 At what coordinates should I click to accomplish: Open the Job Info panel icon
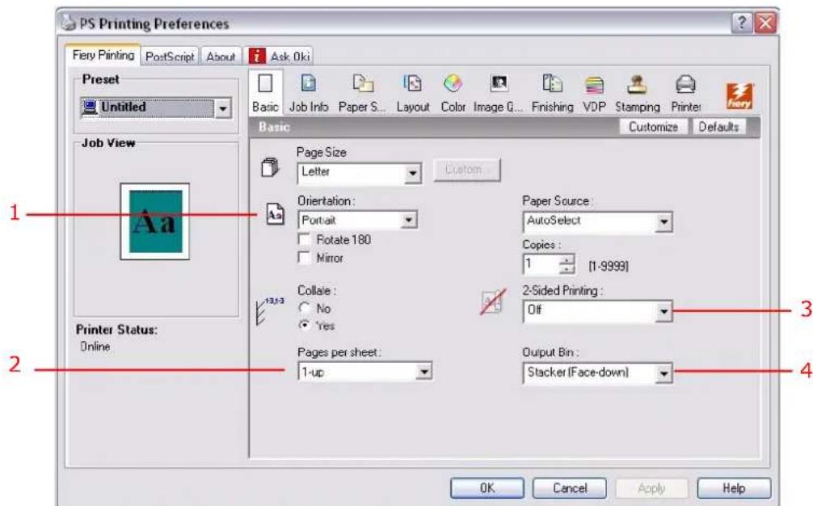(308, 83)
